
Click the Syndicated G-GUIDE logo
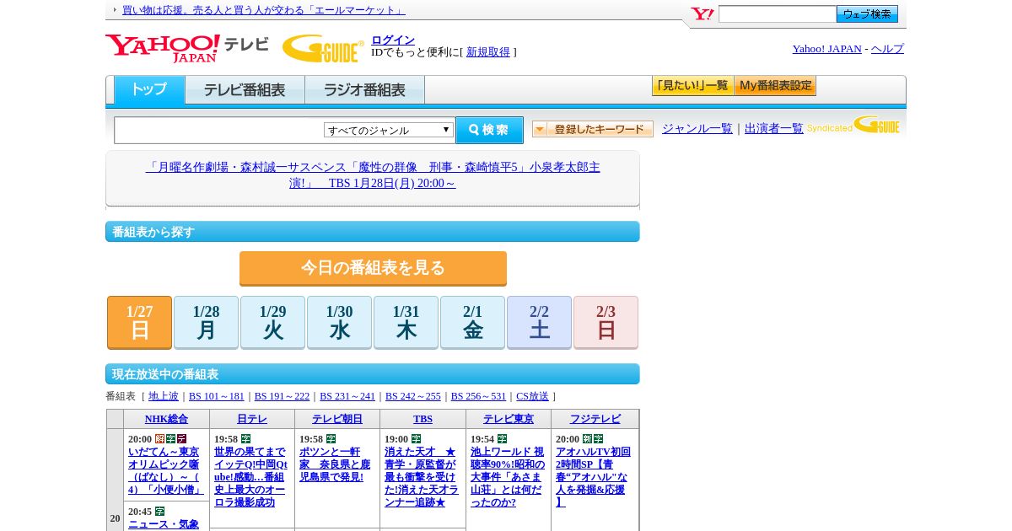point(853,126)
